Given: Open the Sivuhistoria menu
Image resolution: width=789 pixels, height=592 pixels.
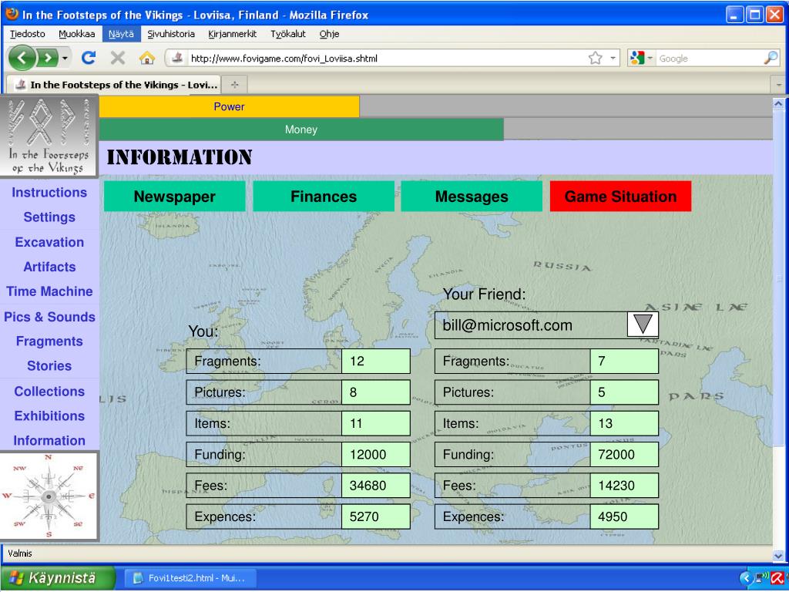Looking at the screenshot, I should [x=170, y=34].
